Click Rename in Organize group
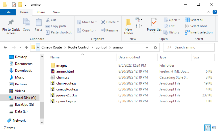 (109, 30)
